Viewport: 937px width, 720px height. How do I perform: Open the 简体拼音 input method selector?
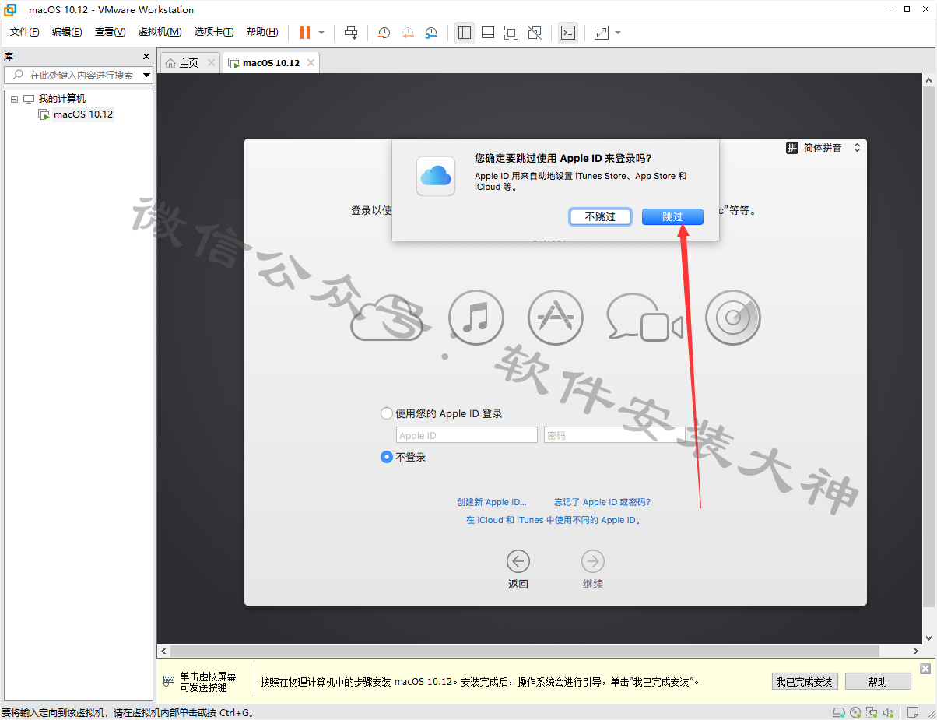point(823,148)
